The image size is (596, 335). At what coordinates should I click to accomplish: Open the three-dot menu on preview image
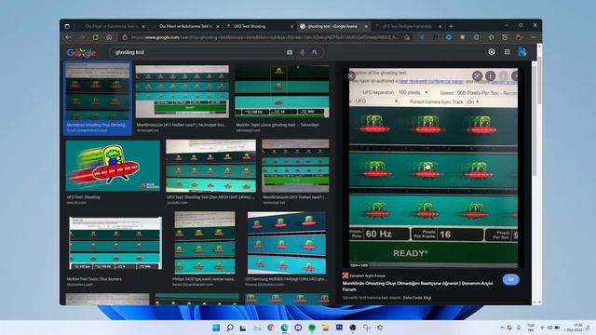(491, 76)
